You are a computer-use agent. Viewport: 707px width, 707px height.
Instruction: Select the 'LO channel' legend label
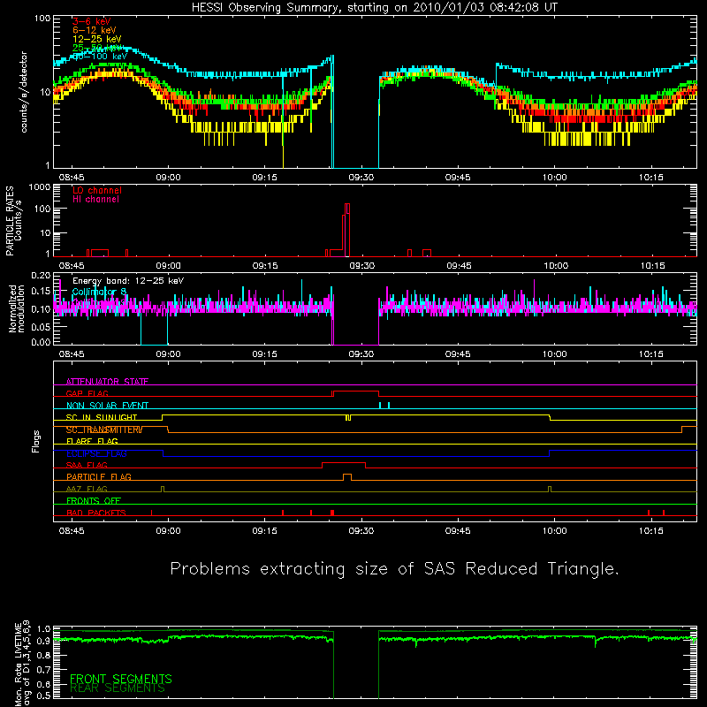pyautogui.click(x=97, y=190)
